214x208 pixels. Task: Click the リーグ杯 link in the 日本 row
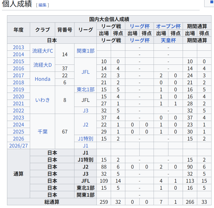[x=140, y=40]
